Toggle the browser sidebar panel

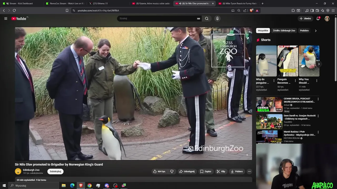point(312,10)
